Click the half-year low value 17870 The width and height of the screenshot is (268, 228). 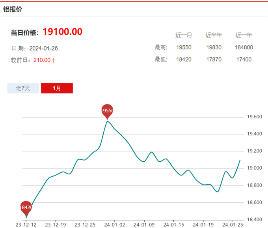(x=214, y=59)
